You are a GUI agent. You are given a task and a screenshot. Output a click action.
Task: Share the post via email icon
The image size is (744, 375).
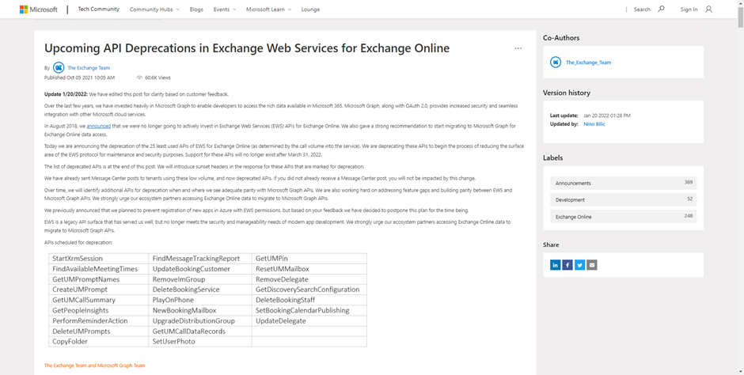click(x=592, y=265)
